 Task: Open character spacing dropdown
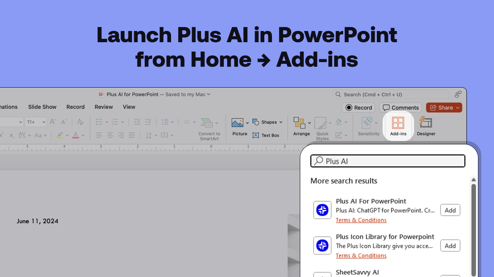(24, 135)
